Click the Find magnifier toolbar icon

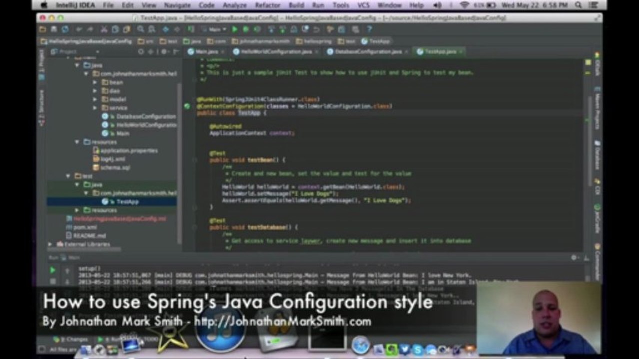140,29
